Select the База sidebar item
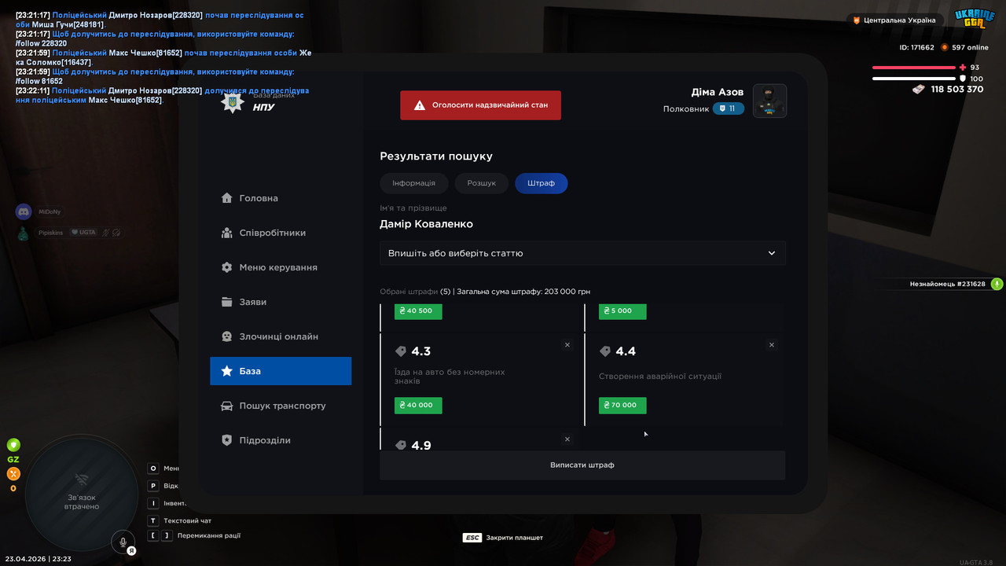The width and height of the screenshot is (1006, 566). [x=281, y=371]
